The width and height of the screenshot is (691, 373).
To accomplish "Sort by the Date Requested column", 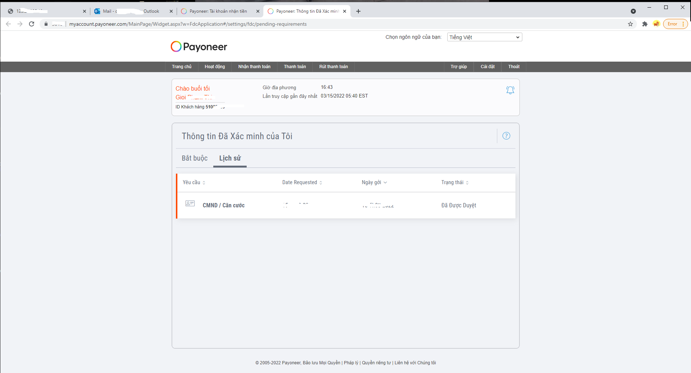I will (x=302, y=182).
